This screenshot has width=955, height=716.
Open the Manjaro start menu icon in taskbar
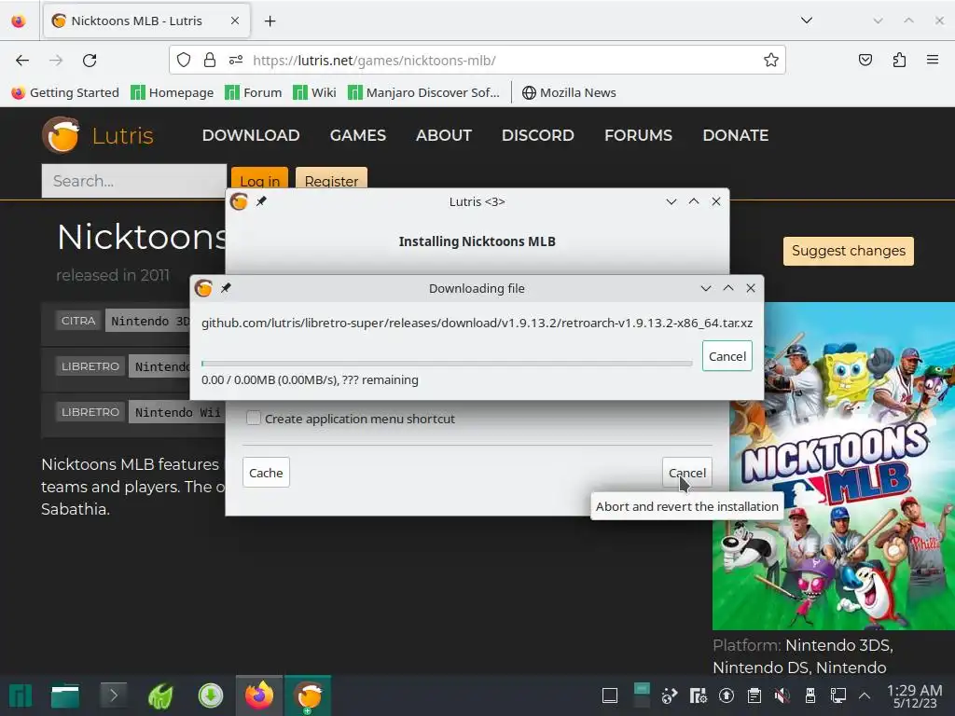point(21,695)
